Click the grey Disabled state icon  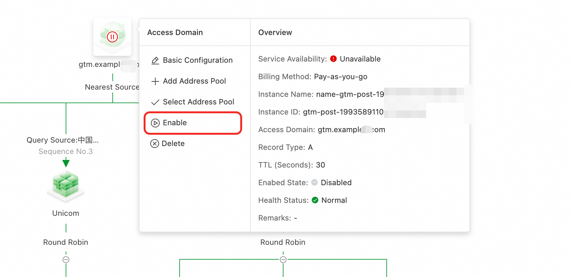pos(314,182)
